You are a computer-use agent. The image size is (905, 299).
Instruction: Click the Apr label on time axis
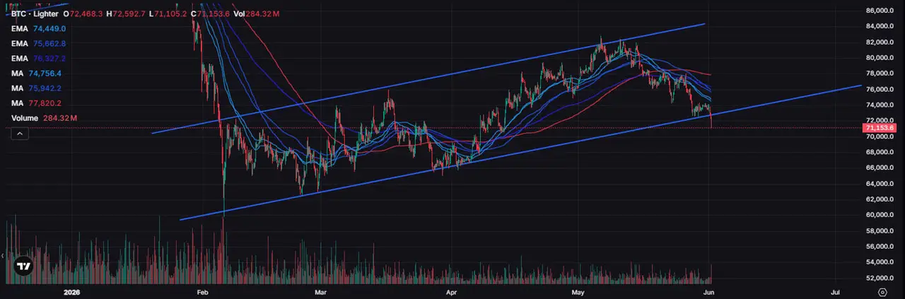(x=450, y=291)
